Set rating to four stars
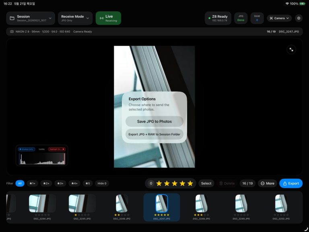The image size is (309, 232). (182, 184)
